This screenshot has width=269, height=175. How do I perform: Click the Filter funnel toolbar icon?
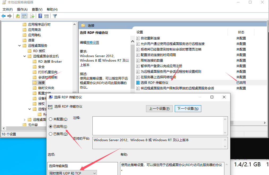click(x=55, y=16)
